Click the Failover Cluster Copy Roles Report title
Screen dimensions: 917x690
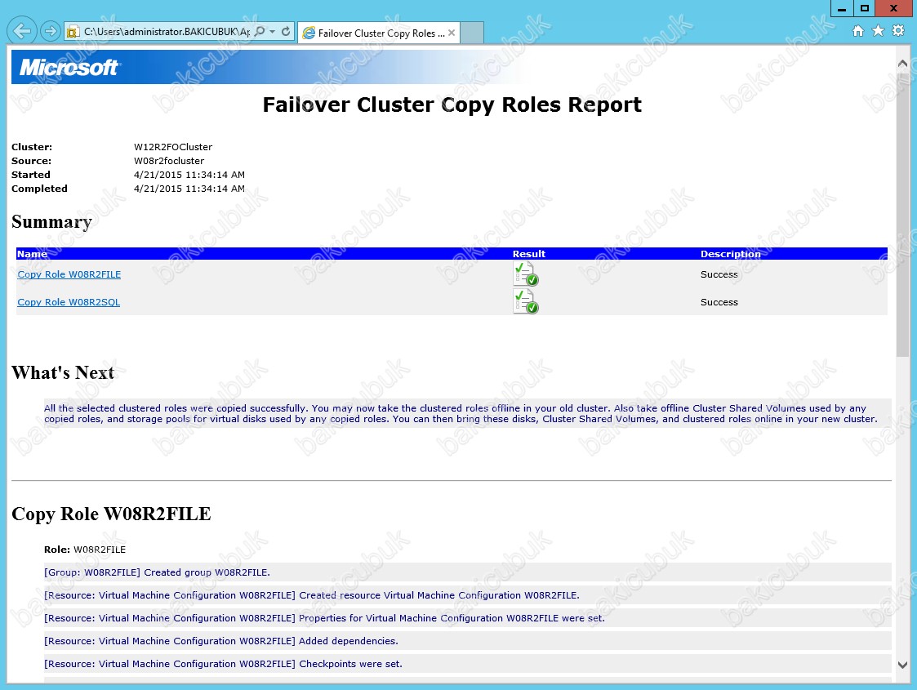[452, 105]
